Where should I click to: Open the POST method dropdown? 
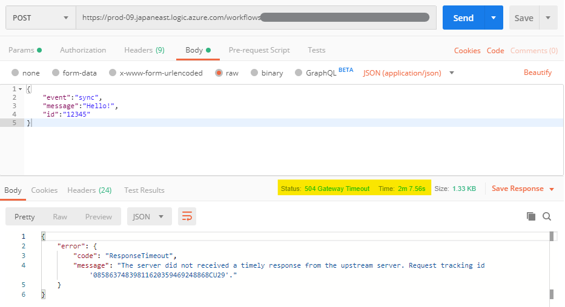point(40,18)
